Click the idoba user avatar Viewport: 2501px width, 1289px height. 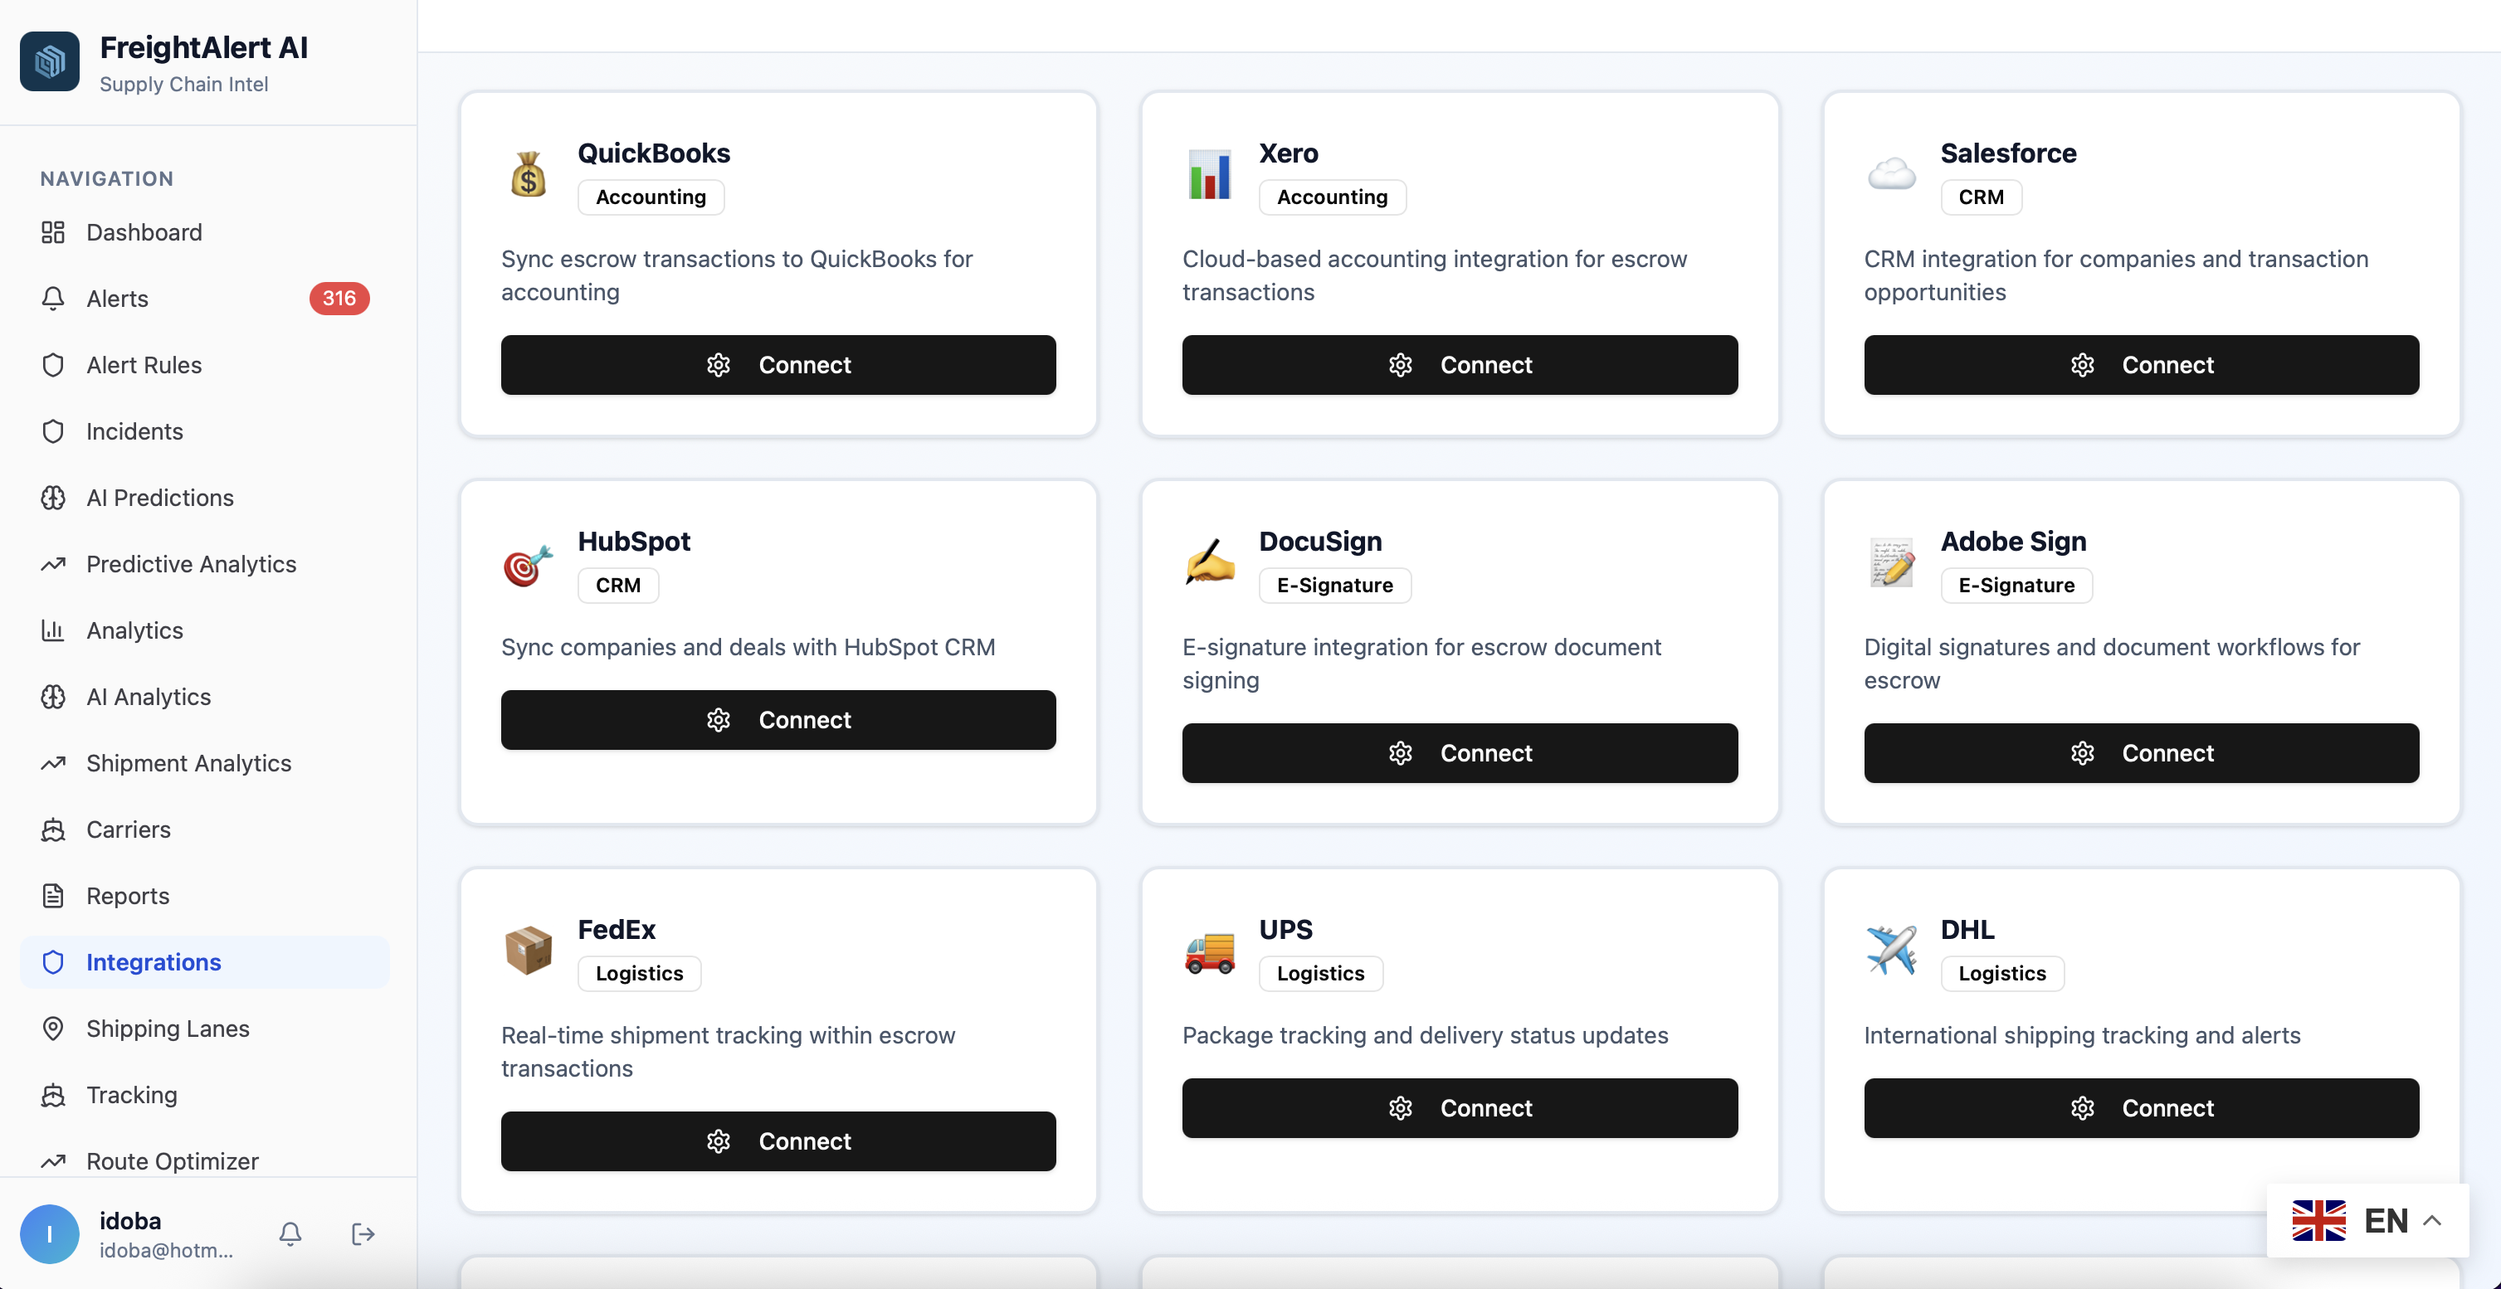[x=50, y=1233]
